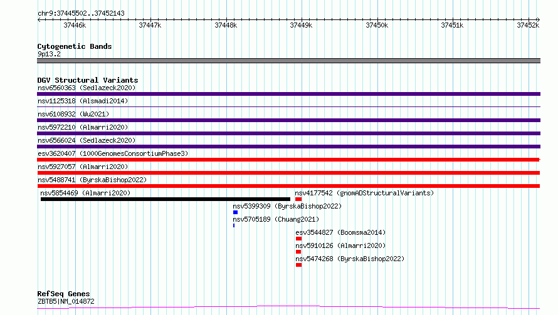Open the Cytogenetic Bands track heading
The width and height of the screenshot is (558, 315).
click(x=75, y=46)
